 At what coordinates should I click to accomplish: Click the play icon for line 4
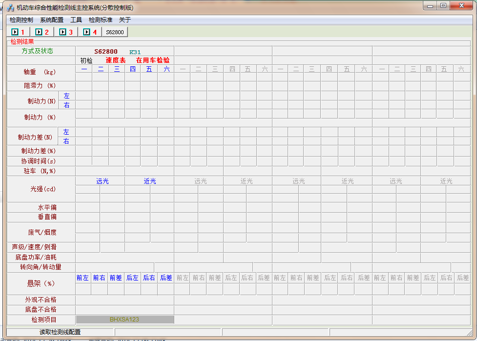87,32
